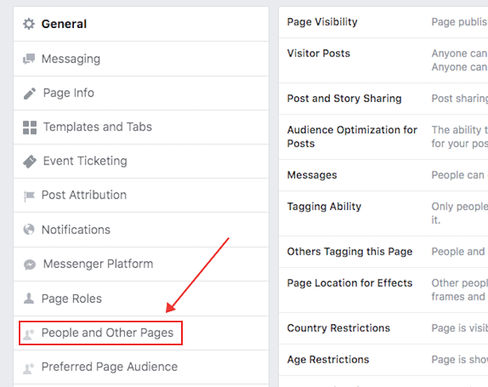This screenshot has height=387, width=488.
Task: Click the Post Attribution flag icon
Action: coord(29,196)
